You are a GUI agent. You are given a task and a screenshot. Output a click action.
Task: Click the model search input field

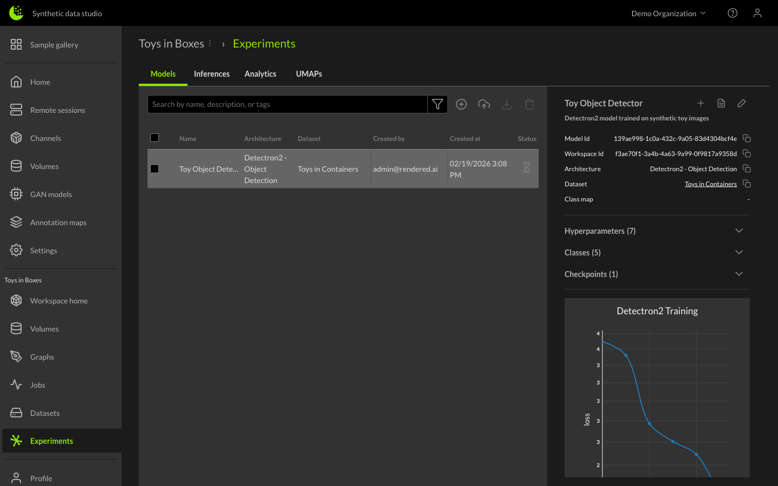coord(287,104)
